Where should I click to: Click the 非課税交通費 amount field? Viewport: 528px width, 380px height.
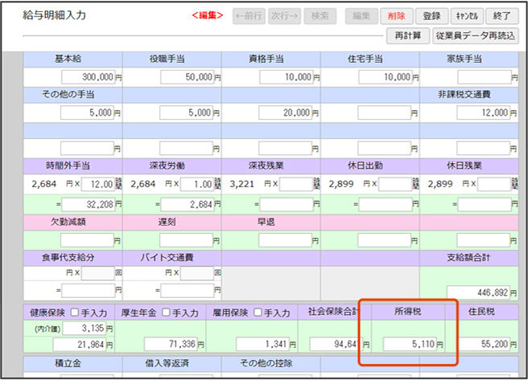pyautogui.click(x=484, y=112)
